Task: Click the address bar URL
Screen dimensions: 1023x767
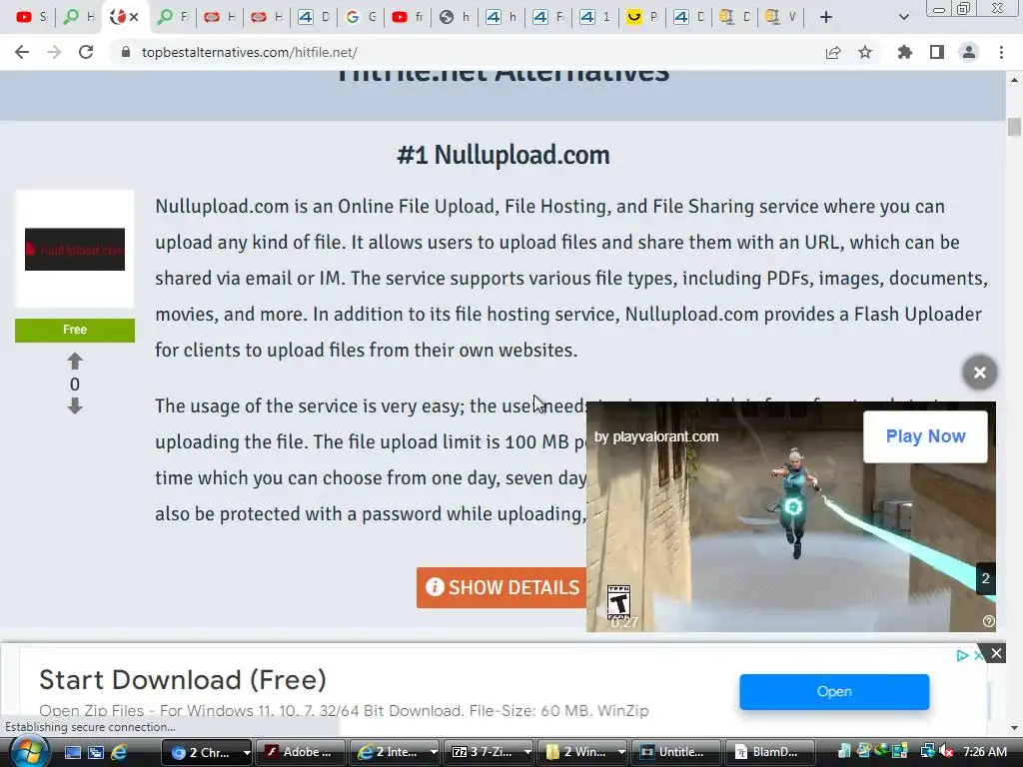Action: [249, 52]
